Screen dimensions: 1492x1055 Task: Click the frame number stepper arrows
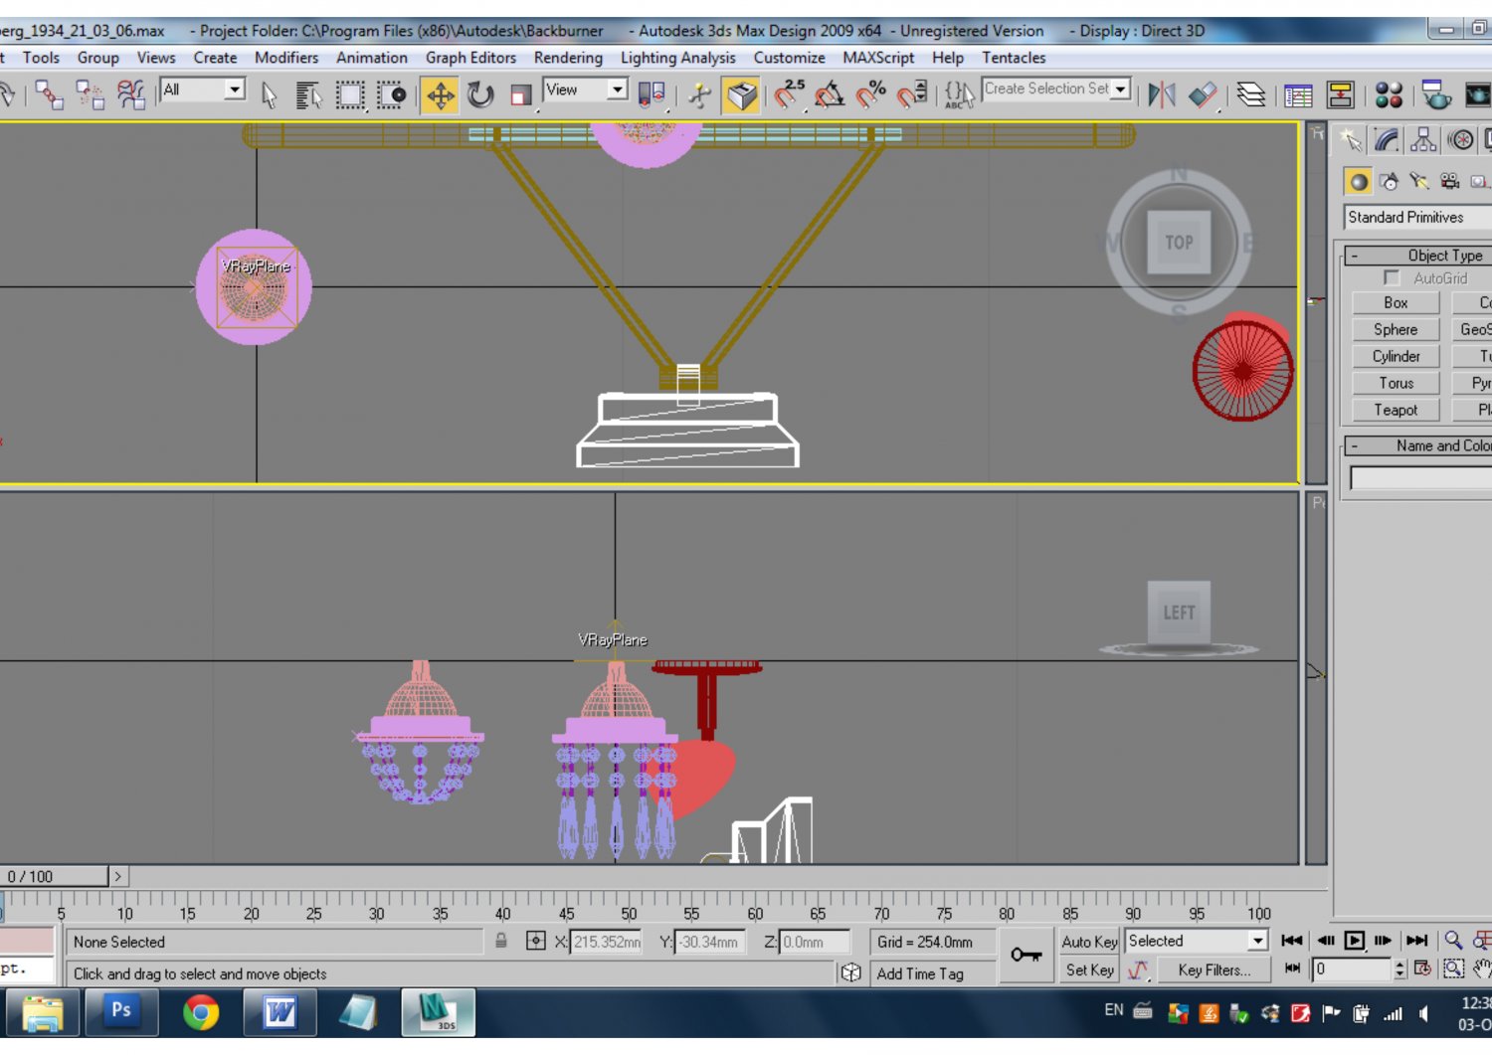[1399, 970]
